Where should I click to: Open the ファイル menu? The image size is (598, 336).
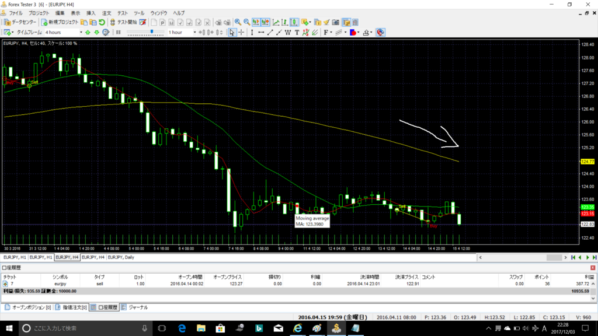click(x=16, y=13)
